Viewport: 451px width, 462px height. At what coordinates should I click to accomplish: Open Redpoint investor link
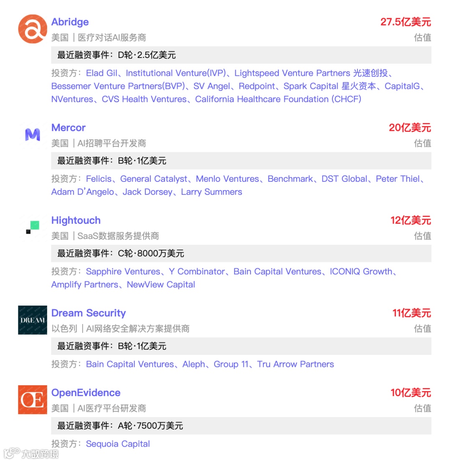pos(257,86)
